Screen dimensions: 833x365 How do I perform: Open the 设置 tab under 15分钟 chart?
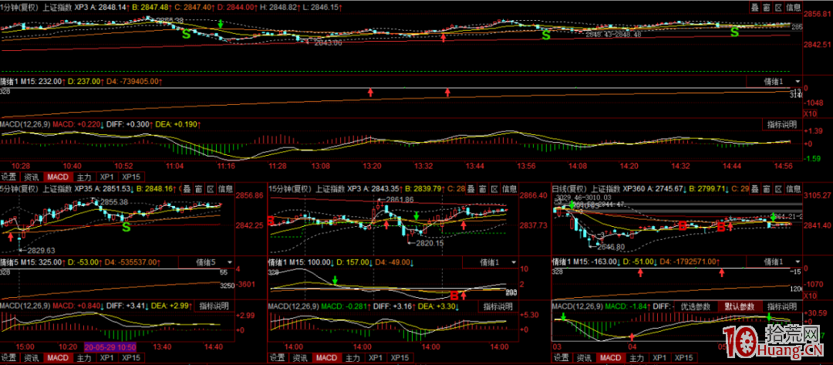(277, 357)
